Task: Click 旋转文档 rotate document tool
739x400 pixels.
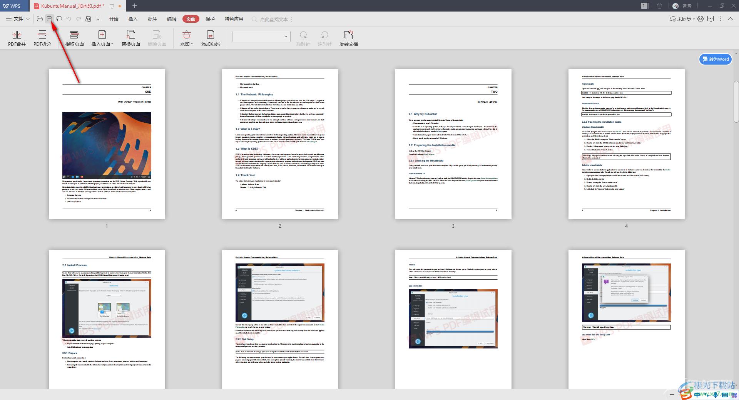Action: 349,38
